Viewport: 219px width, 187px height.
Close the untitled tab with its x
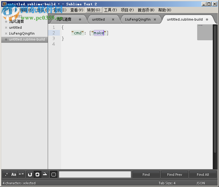113,19
